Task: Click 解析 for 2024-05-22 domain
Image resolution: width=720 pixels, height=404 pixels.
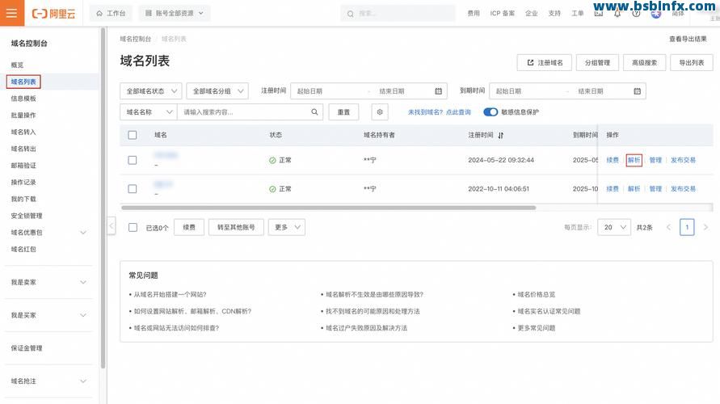Action: pos(634,160)
